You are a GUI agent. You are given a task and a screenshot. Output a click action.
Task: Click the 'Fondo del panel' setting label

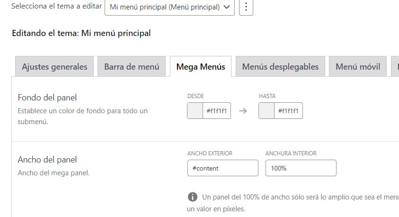click(47, 98)
